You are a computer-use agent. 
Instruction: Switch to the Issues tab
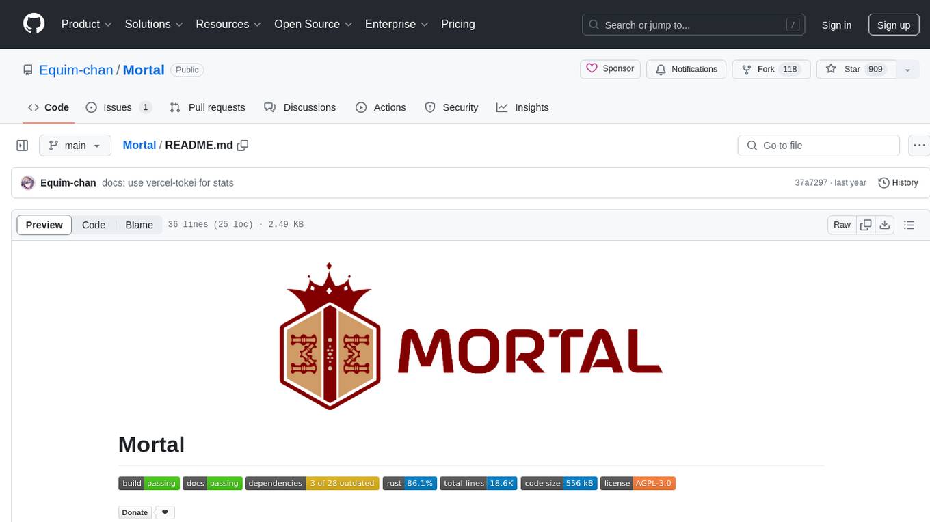pos(118,107)
